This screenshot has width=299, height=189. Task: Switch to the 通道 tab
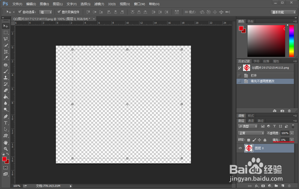click(x=251, y=121)
